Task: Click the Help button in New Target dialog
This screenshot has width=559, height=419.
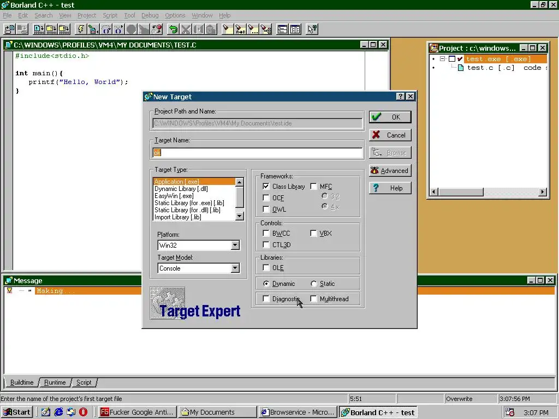Action: pyautogui.click(x=390, y=188)
